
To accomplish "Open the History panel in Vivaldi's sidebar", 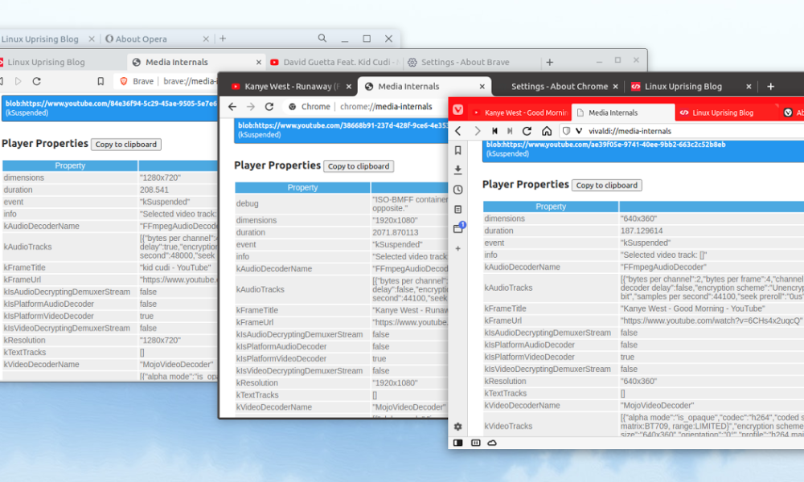I will 458,190.
